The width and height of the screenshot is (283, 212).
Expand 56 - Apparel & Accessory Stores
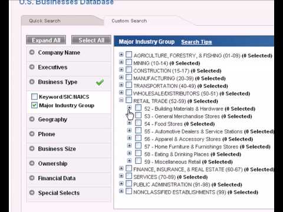[129, 138]
